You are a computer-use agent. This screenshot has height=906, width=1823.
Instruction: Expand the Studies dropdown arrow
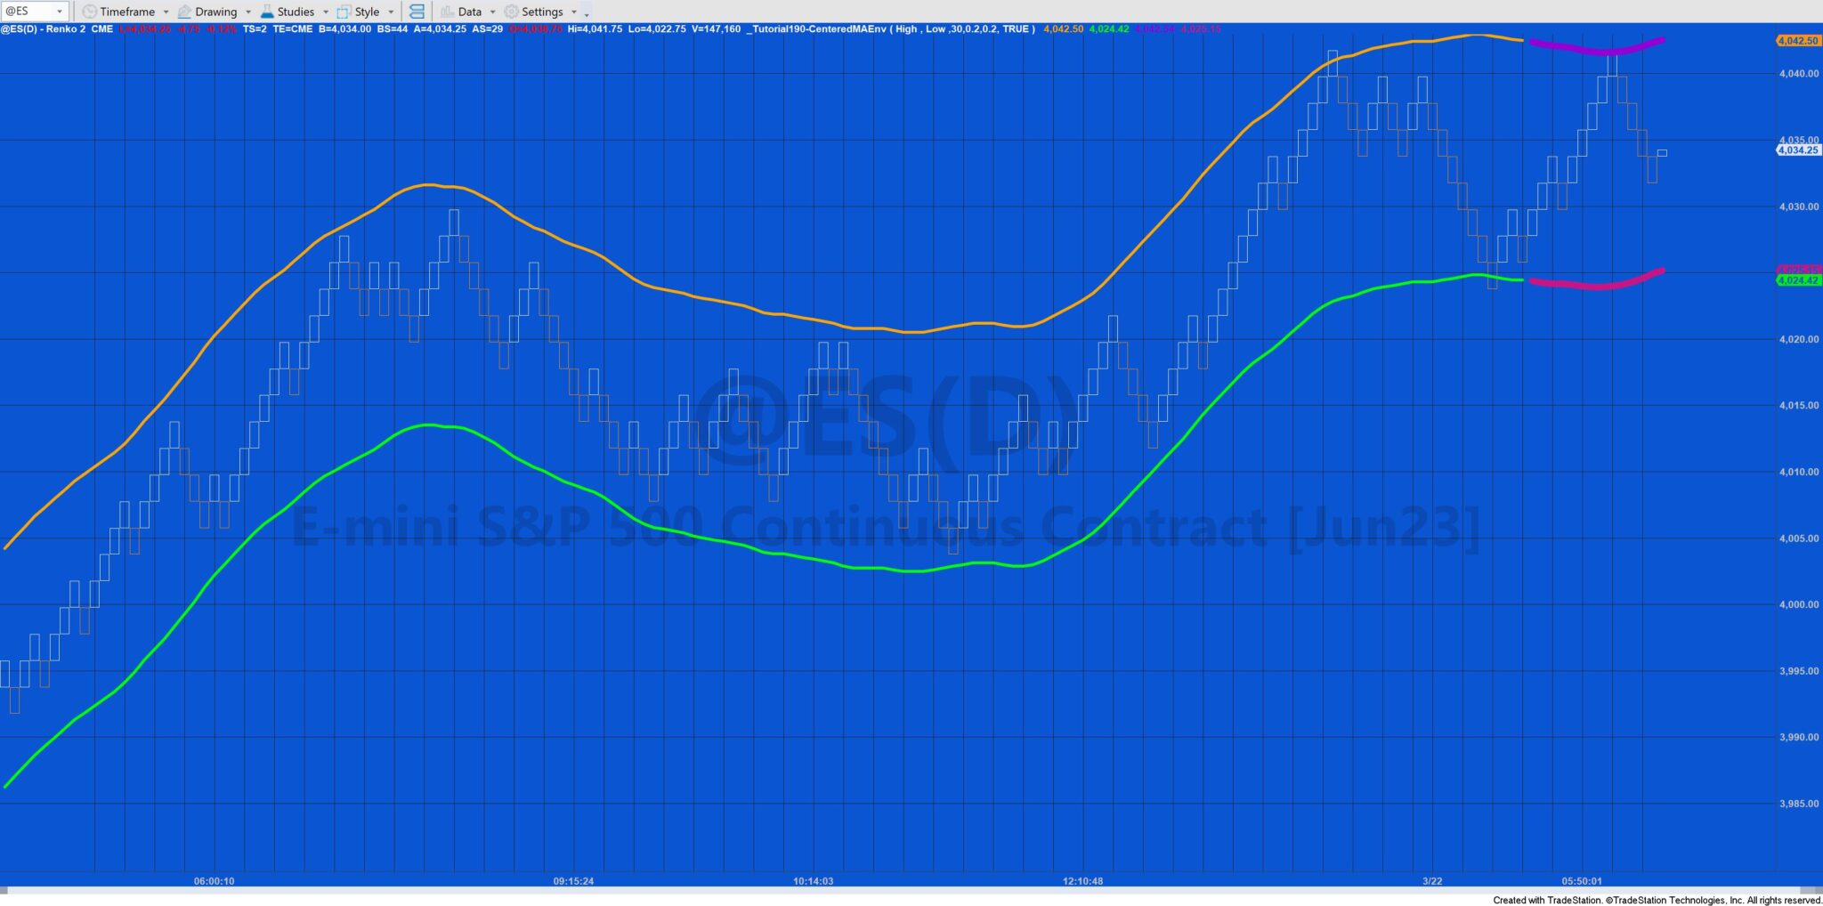(326, 11)
